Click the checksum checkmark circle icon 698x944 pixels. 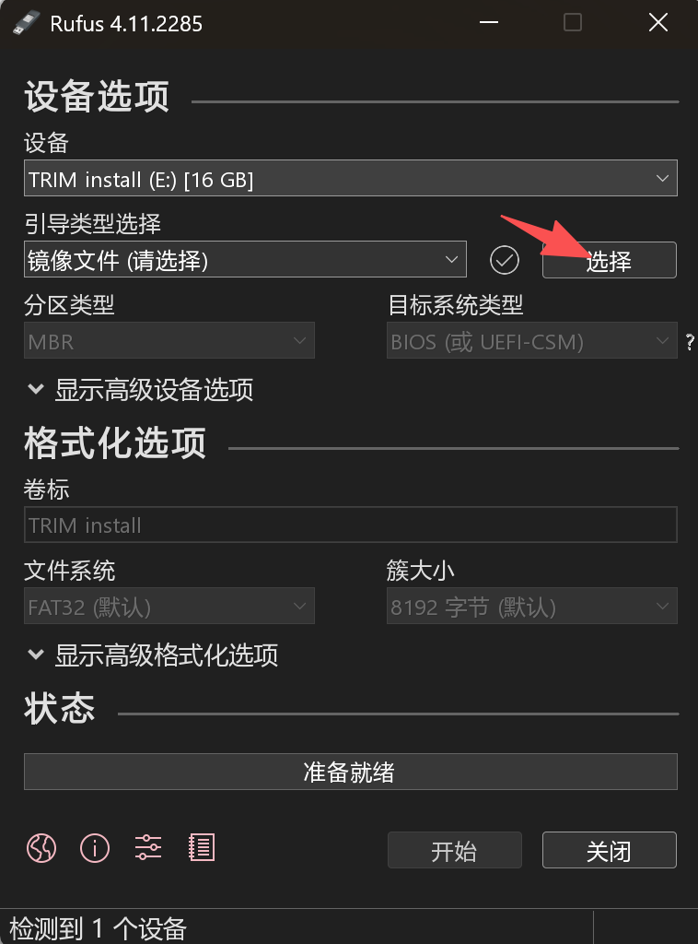click(505, 260)
